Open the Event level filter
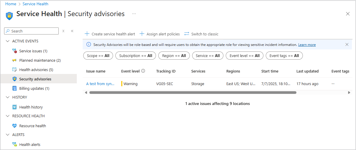 click(x=244, y=56)
